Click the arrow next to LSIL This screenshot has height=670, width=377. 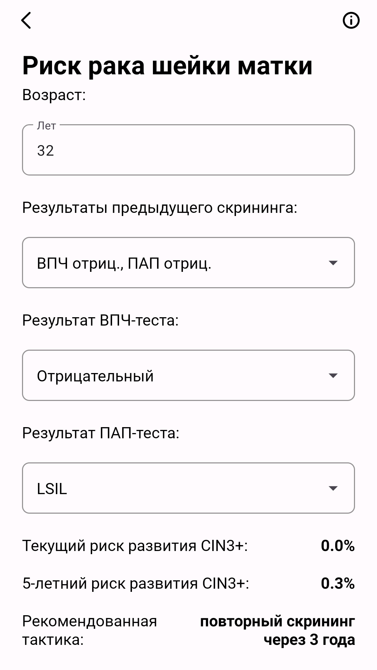[x=333, y=488]
